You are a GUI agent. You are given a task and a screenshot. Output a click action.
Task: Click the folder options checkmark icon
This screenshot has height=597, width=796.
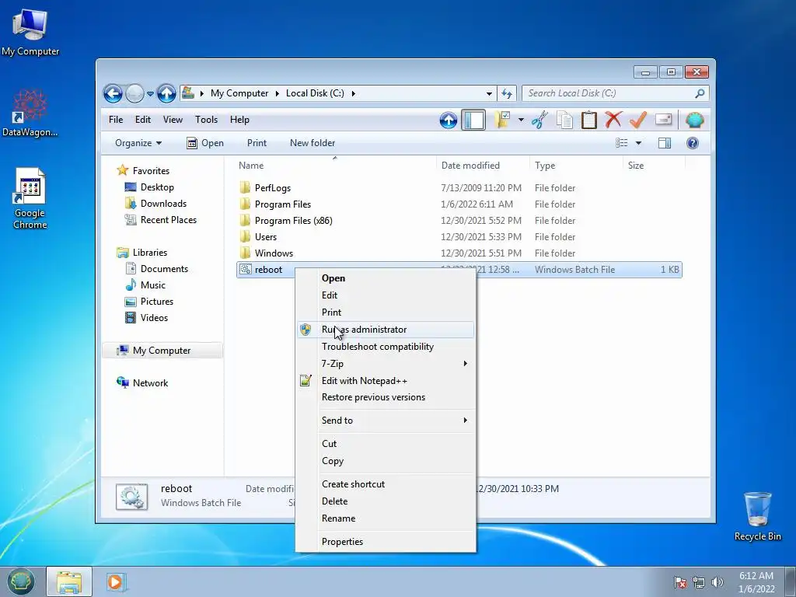point(503,120)
